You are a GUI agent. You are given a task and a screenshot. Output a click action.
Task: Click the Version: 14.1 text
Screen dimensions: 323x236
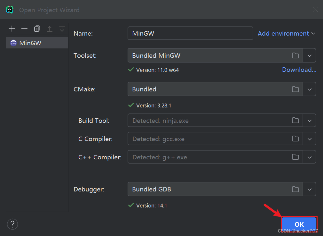152,206
